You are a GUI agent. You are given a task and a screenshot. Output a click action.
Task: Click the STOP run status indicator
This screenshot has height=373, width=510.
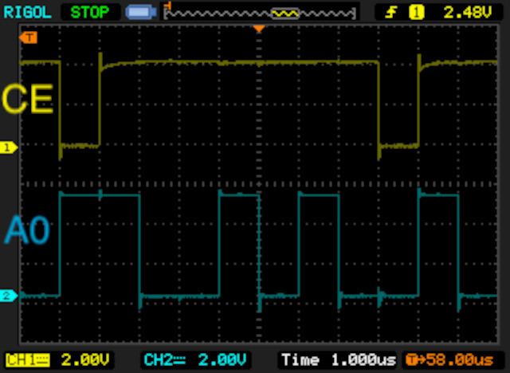[90, 13]
